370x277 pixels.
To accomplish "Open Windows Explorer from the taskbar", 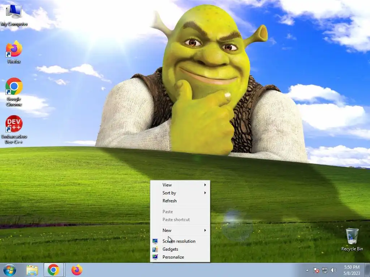I will pos(32,270).
